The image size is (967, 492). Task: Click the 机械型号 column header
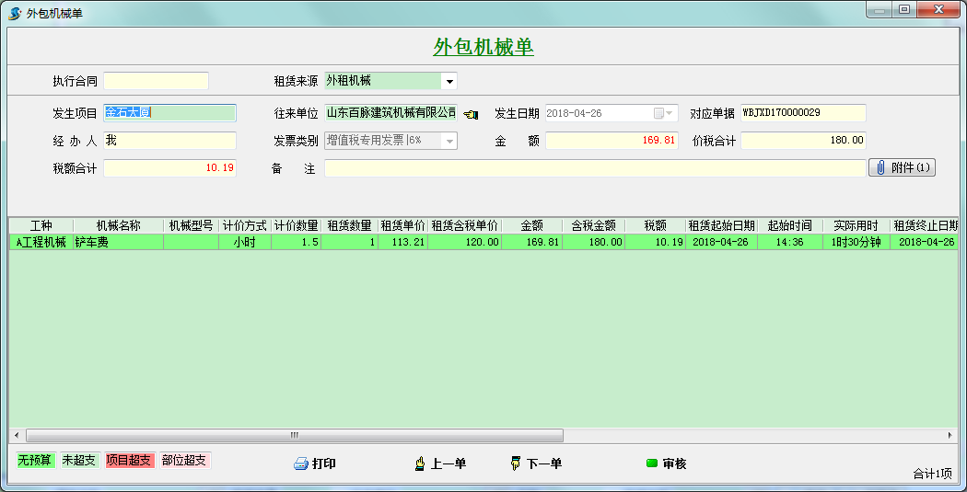click(192, 225)
